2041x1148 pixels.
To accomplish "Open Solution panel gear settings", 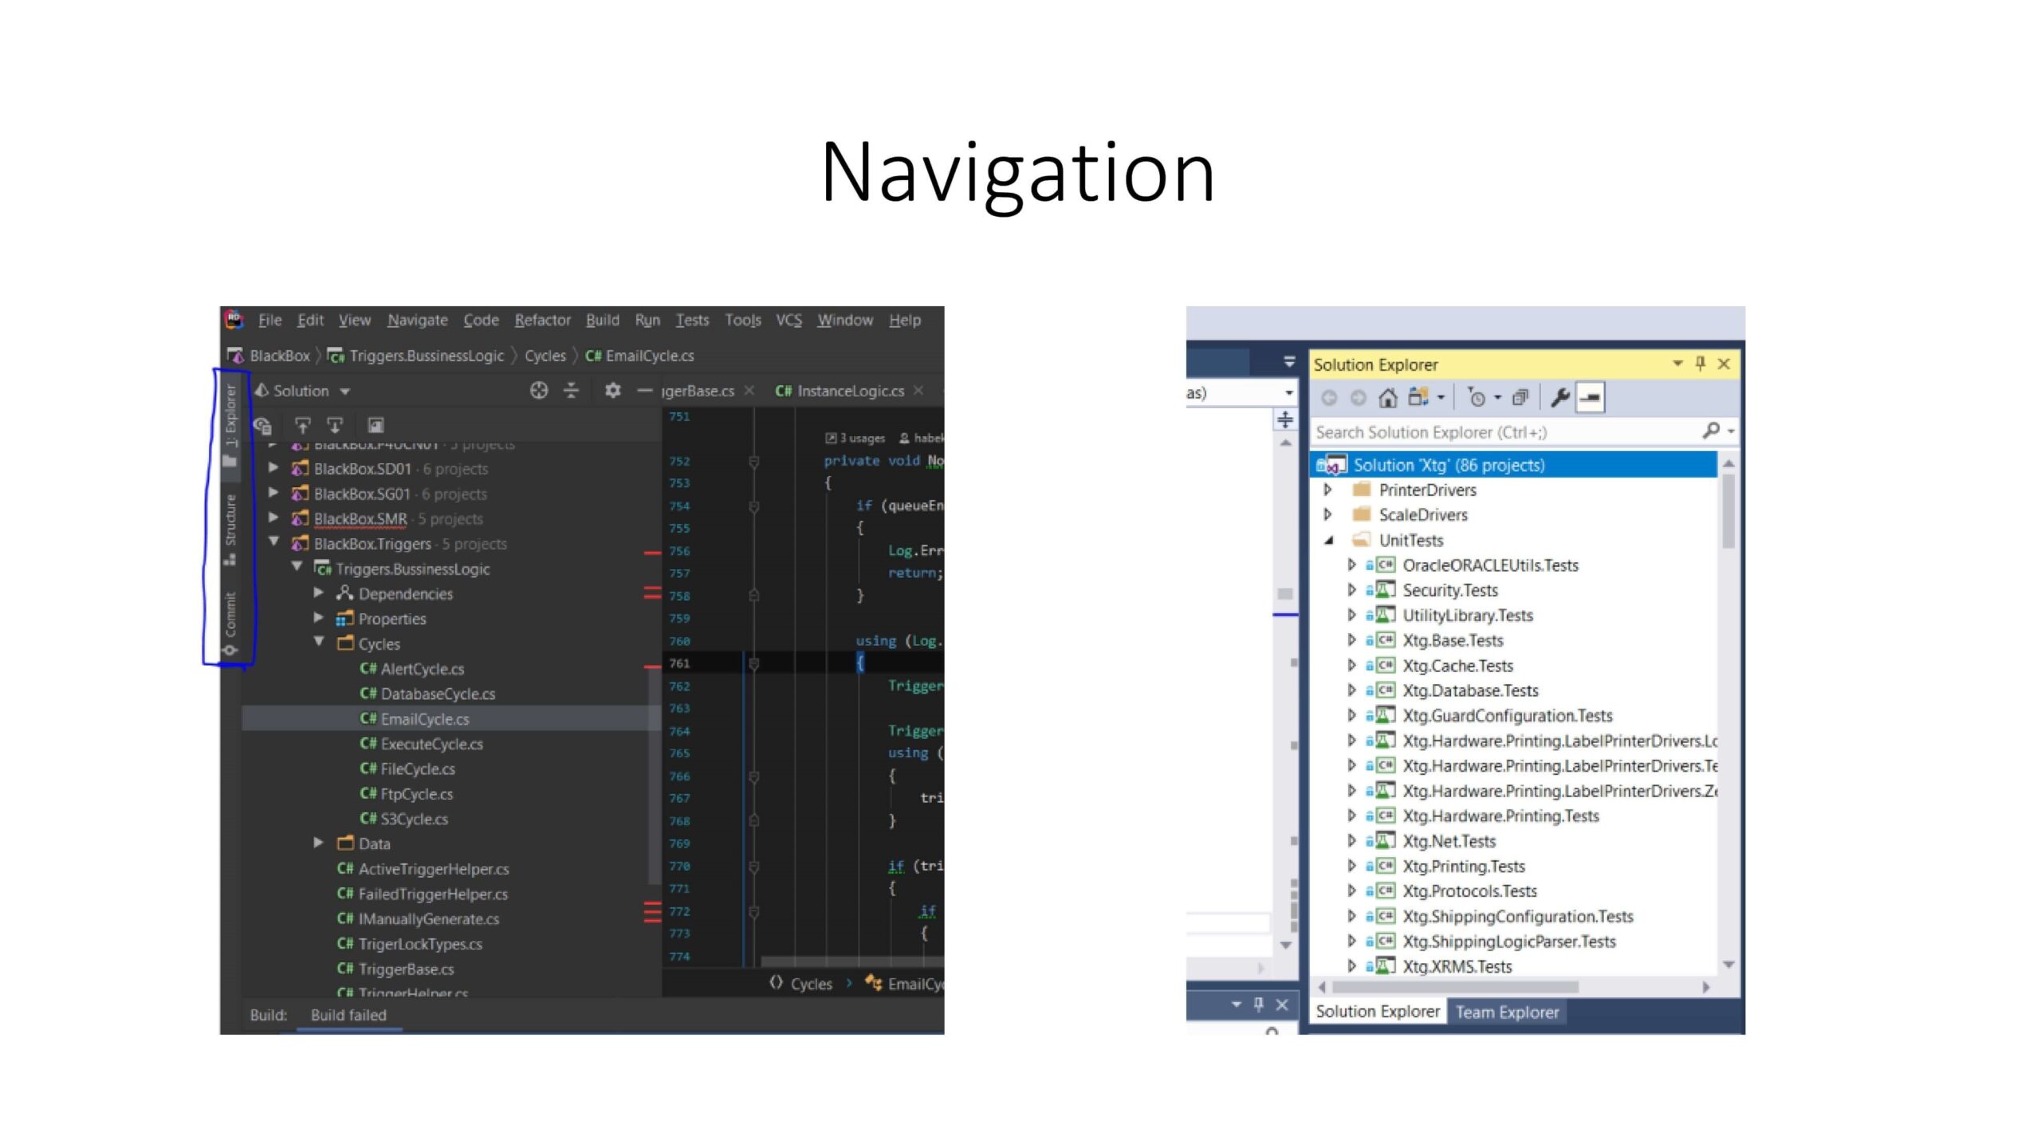I will click(x=612, y=391).
